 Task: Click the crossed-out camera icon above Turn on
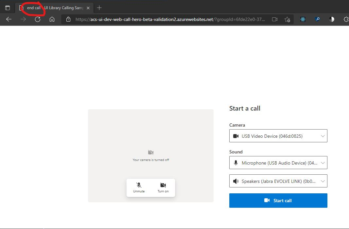(x=163, y=185)
